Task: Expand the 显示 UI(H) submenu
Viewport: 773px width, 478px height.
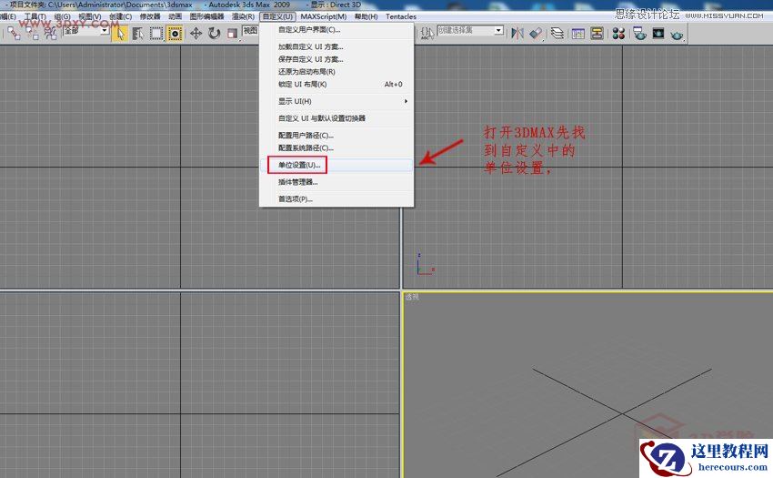Action: (336, 101)
